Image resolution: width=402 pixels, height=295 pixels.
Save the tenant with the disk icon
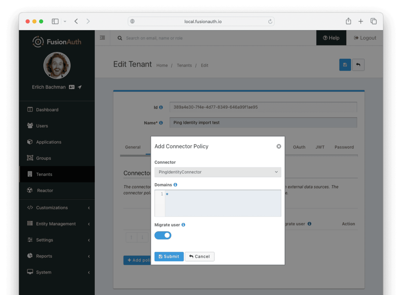click(345, 65)
